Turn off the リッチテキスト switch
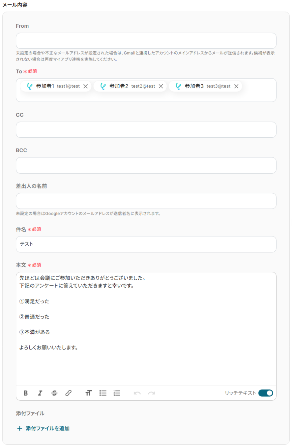 (x=266, y=393)
